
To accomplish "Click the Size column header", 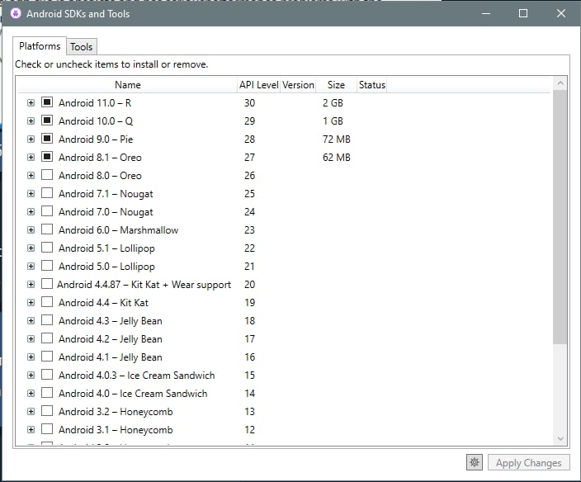I will click(x=336, y=85).
